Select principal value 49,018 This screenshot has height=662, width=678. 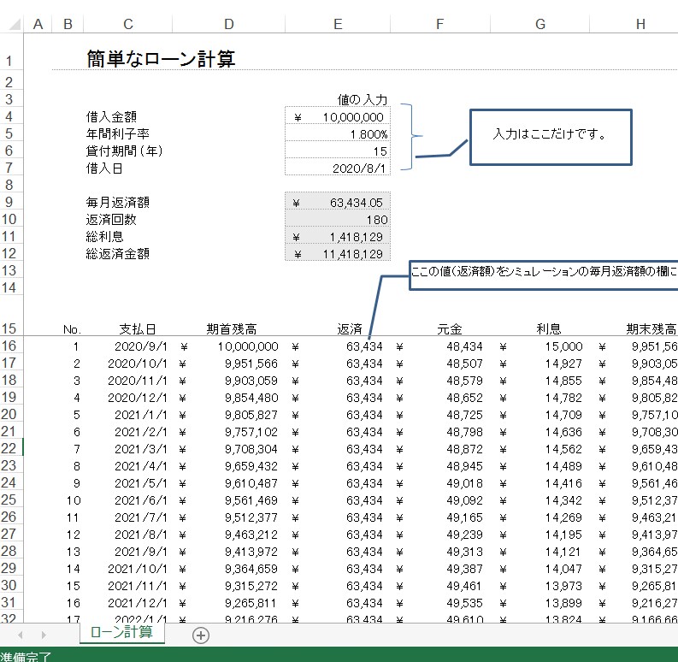(x=465, y=483)
